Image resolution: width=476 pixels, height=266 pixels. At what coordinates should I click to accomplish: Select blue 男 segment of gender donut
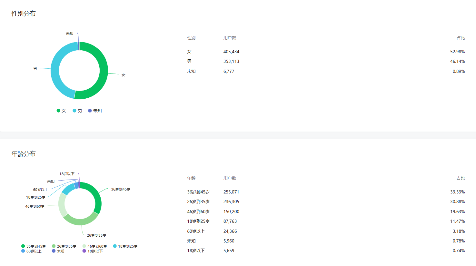coord(55,71)
